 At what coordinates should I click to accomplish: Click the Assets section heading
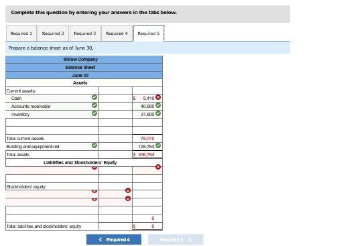[x=80, y=83]
